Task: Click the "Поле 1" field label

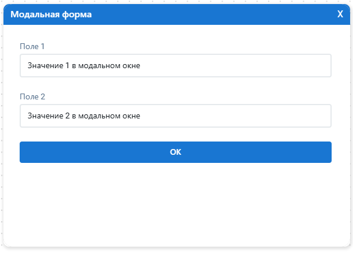Action: click(x=32, y=46)
